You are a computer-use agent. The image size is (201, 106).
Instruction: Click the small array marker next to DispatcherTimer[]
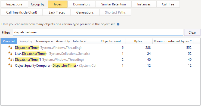pos(13,59)
